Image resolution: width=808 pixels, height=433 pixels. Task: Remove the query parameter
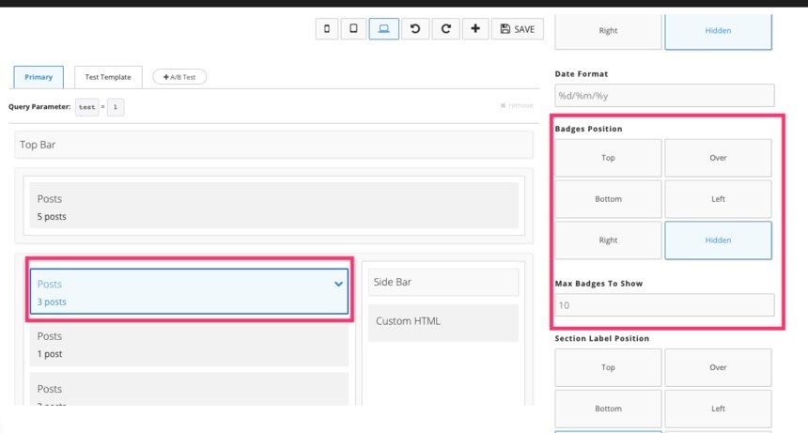point(517,106)
